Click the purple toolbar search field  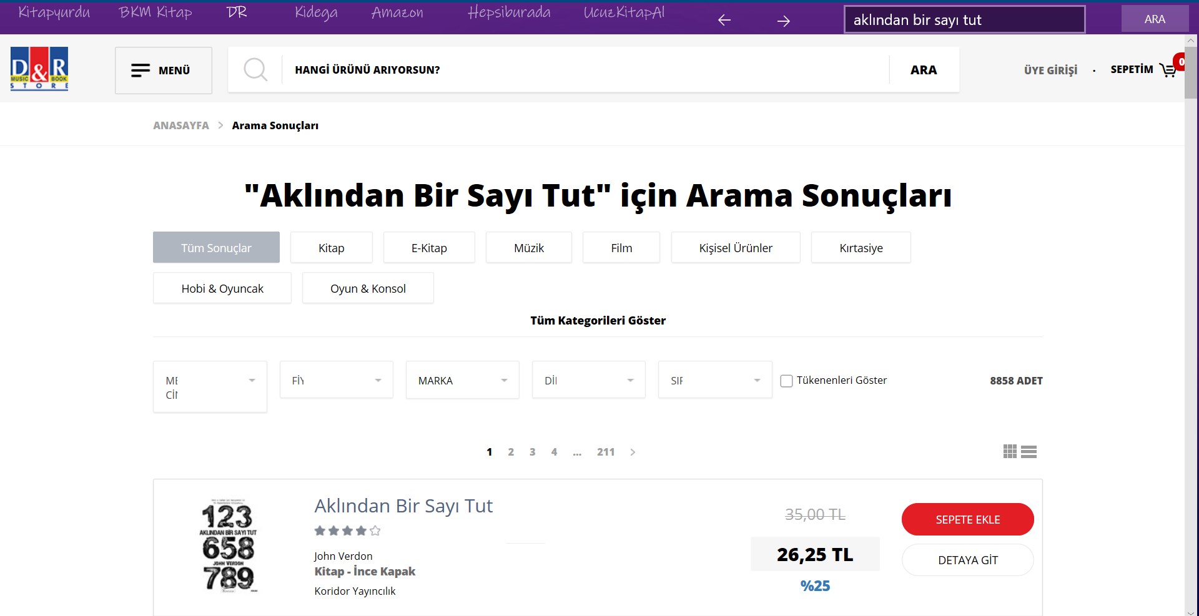click(x=965, y=19)
